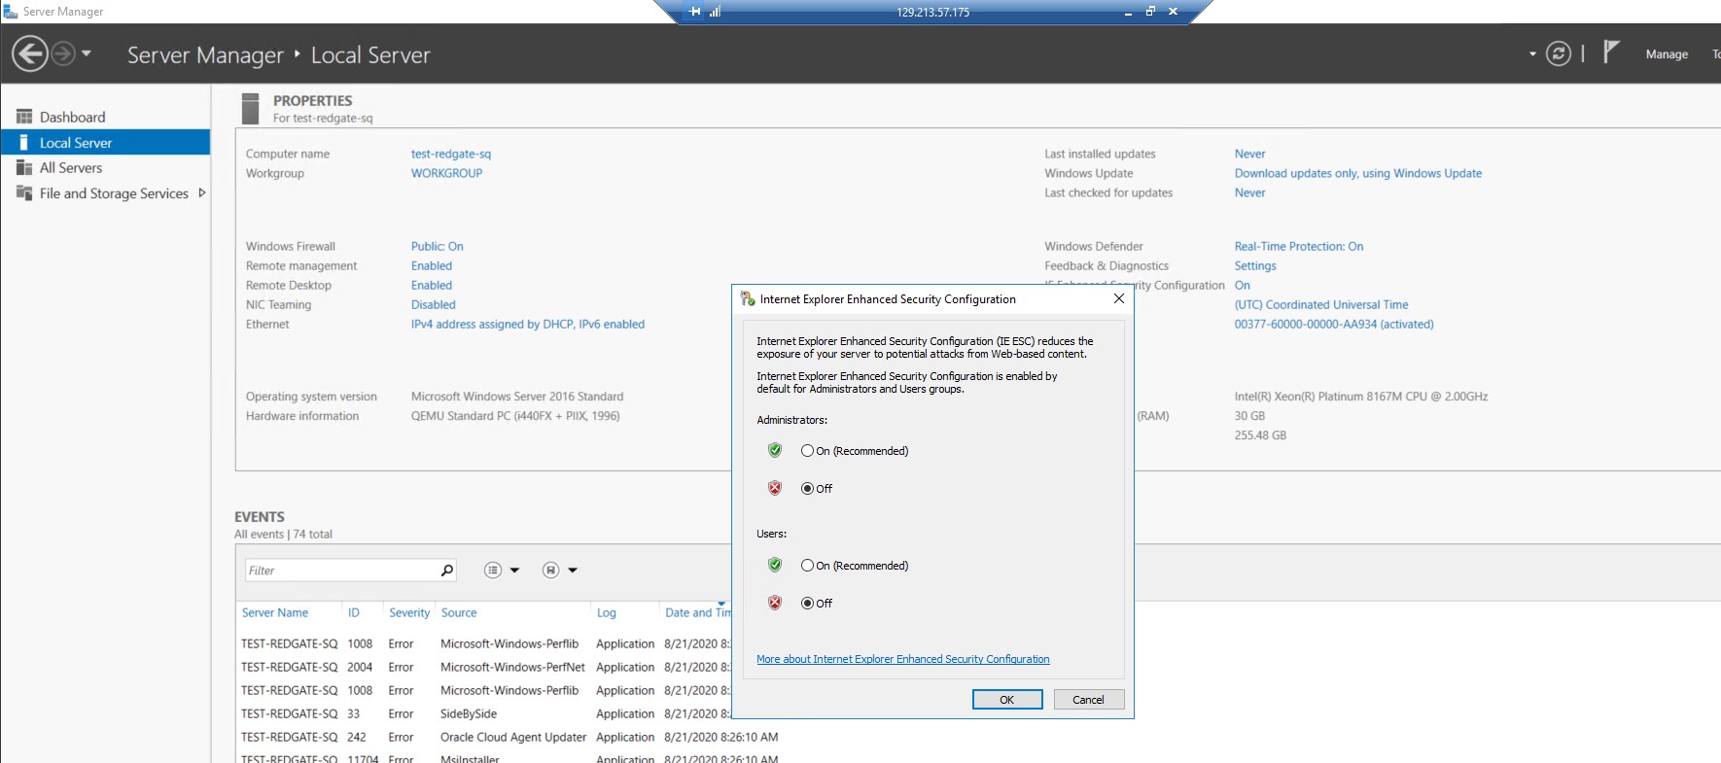Sort events by Source column
1721x763 pixels.
tap(459, 612)
